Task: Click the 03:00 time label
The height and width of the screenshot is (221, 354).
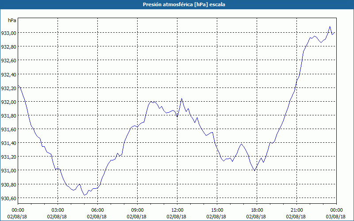Action: [57, 210]
